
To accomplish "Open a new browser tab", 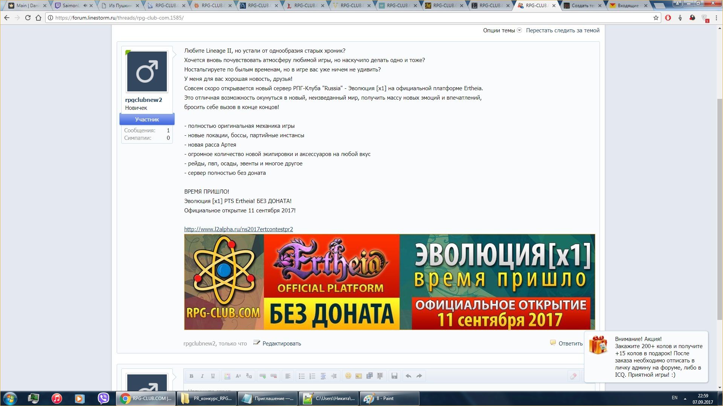I will click(x=660, y=6).
